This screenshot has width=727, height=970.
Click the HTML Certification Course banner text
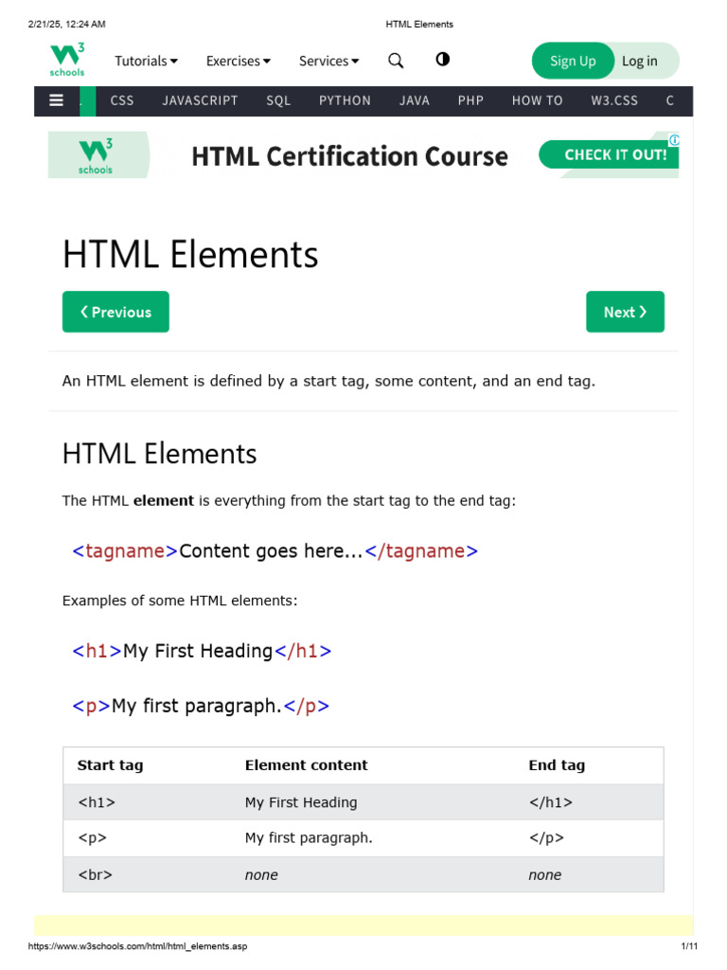click(349, 156)
